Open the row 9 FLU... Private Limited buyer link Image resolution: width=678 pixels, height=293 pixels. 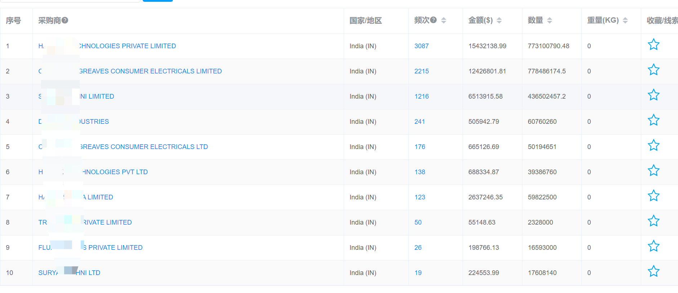tap(90, 248)
